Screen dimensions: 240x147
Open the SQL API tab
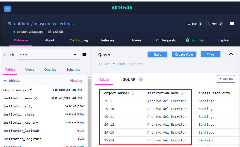tap(130, 79)
